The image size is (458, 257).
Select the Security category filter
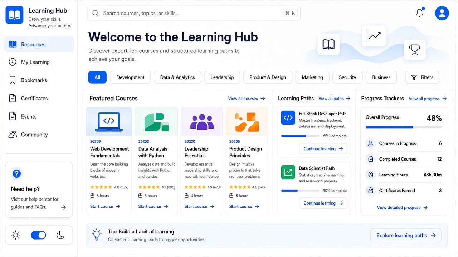click(x=347, y=77)
